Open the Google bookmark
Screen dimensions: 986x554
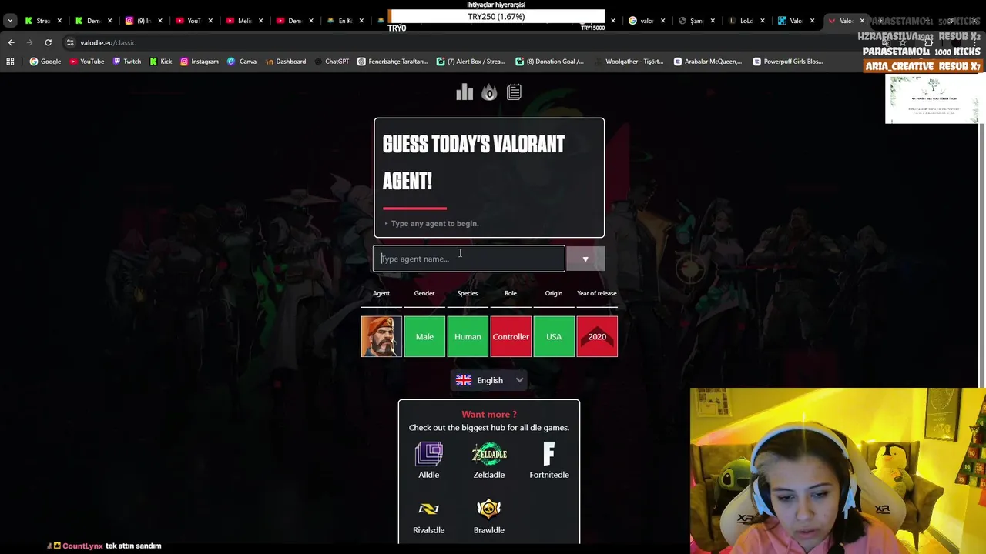click(x=45, y=62)
